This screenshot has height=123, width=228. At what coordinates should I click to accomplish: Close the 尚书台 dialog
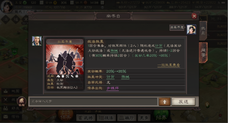(194, 16)
